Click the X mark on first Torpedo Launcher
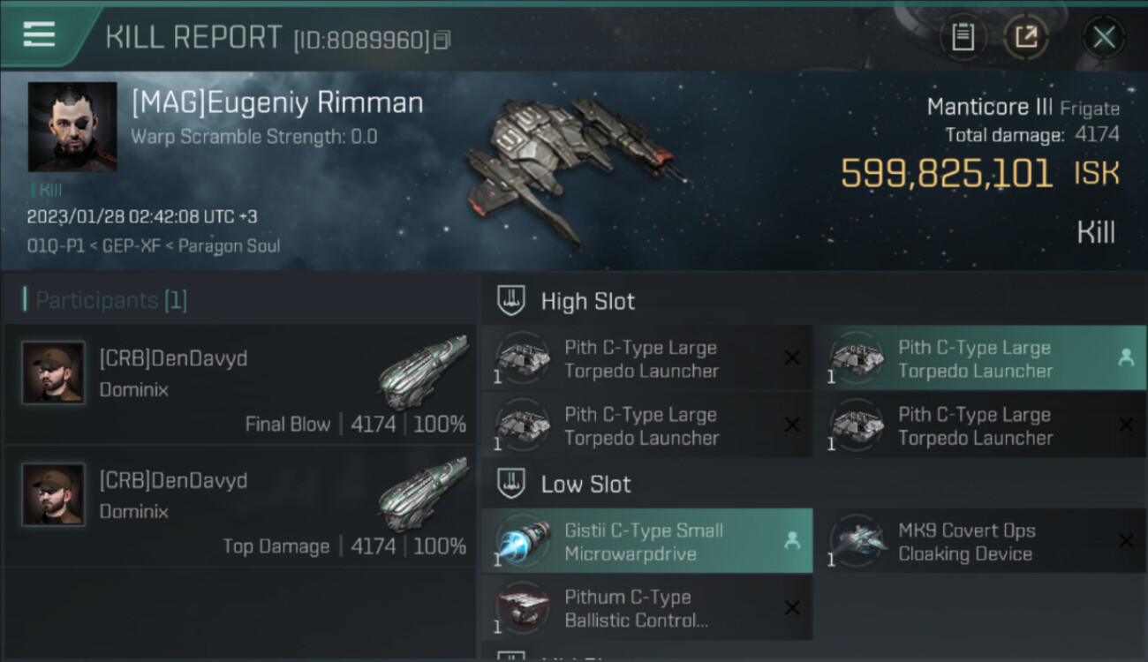The width and height of the screenshot is (1148, 662). [792, 357]
